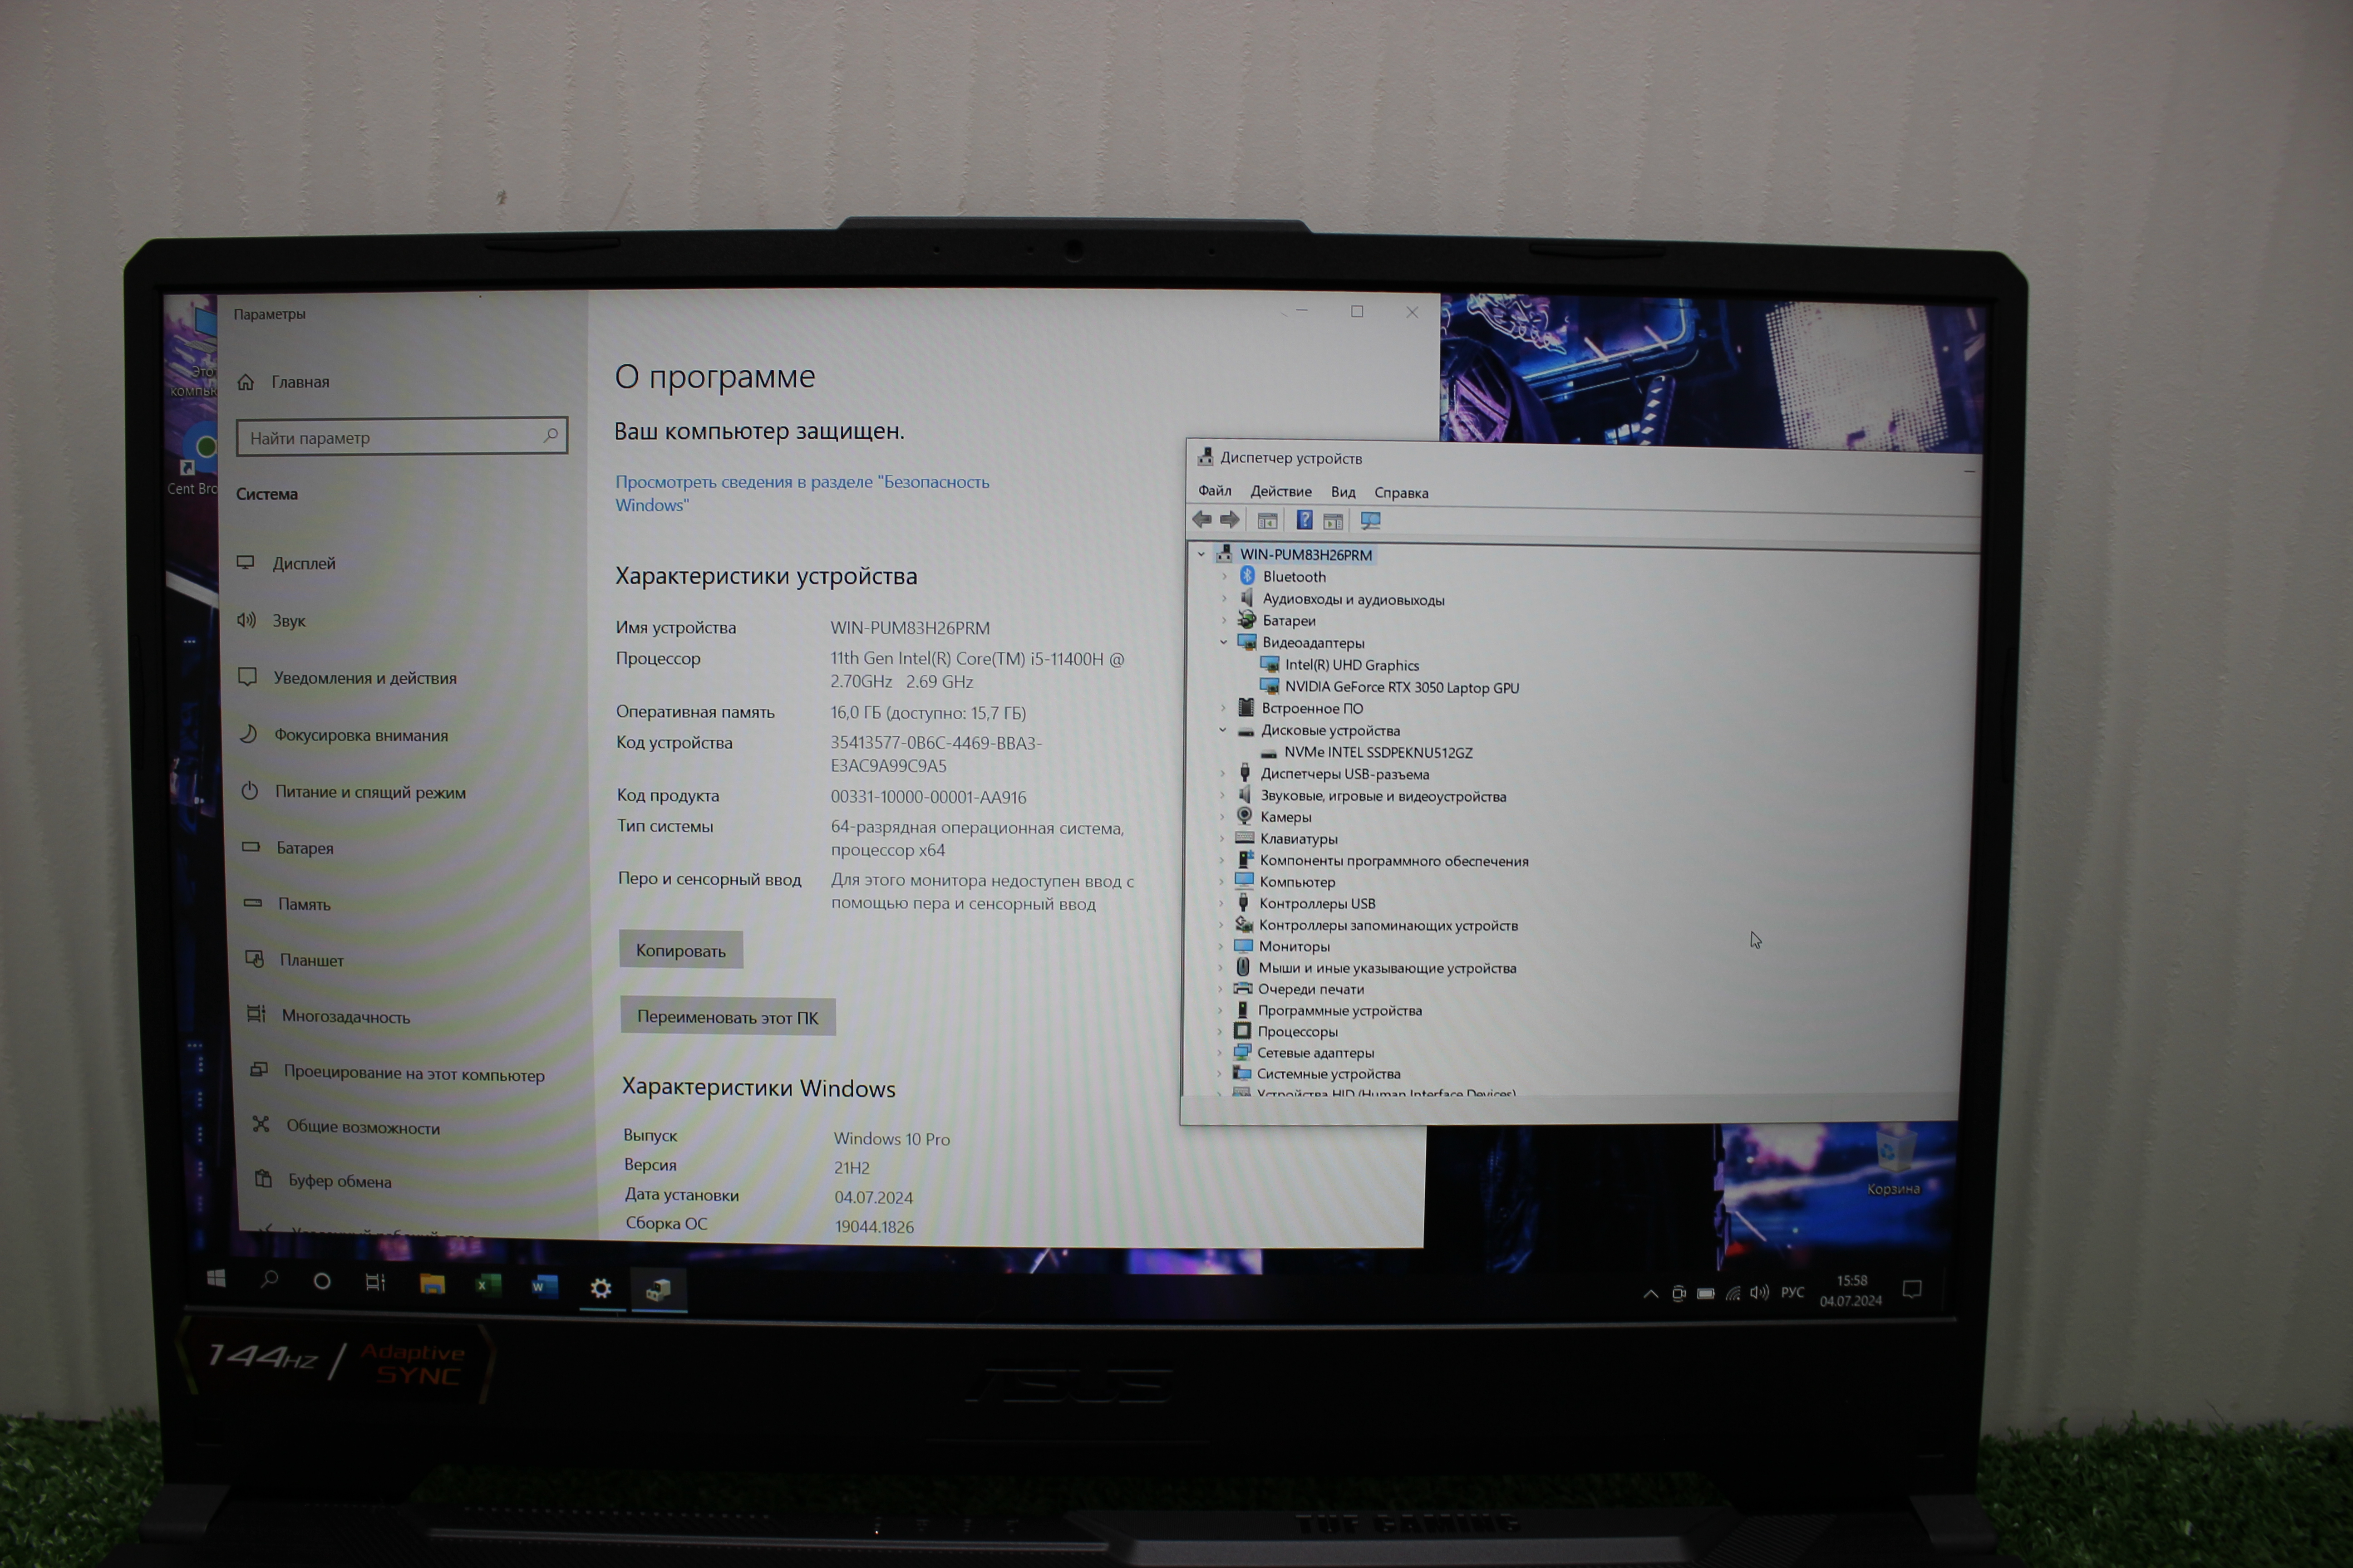Open the Дисплей settings page

(x=287, y=563)
